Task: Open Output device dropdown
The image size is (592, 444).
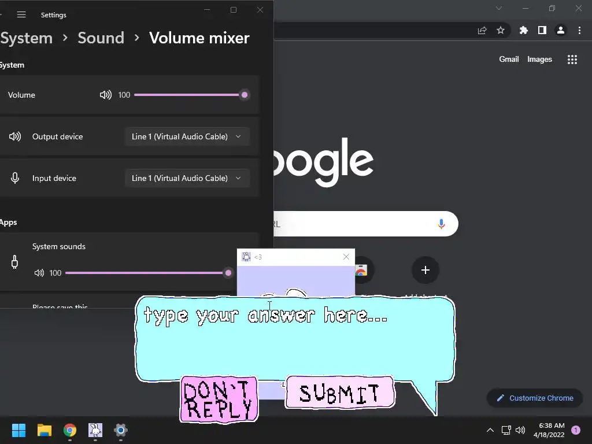Action: (x=187, y=136)
